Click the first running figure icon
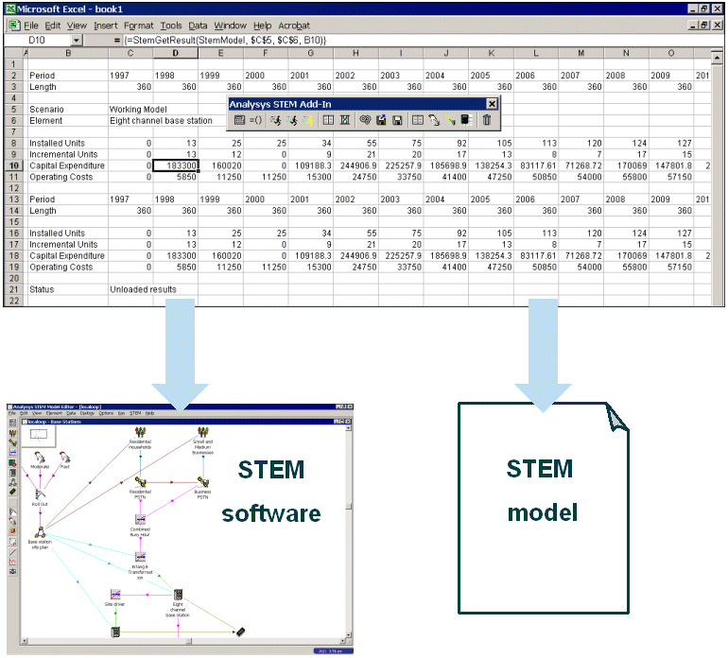The image size is (728, 658). pyautogui.click(x=275, y=120)
